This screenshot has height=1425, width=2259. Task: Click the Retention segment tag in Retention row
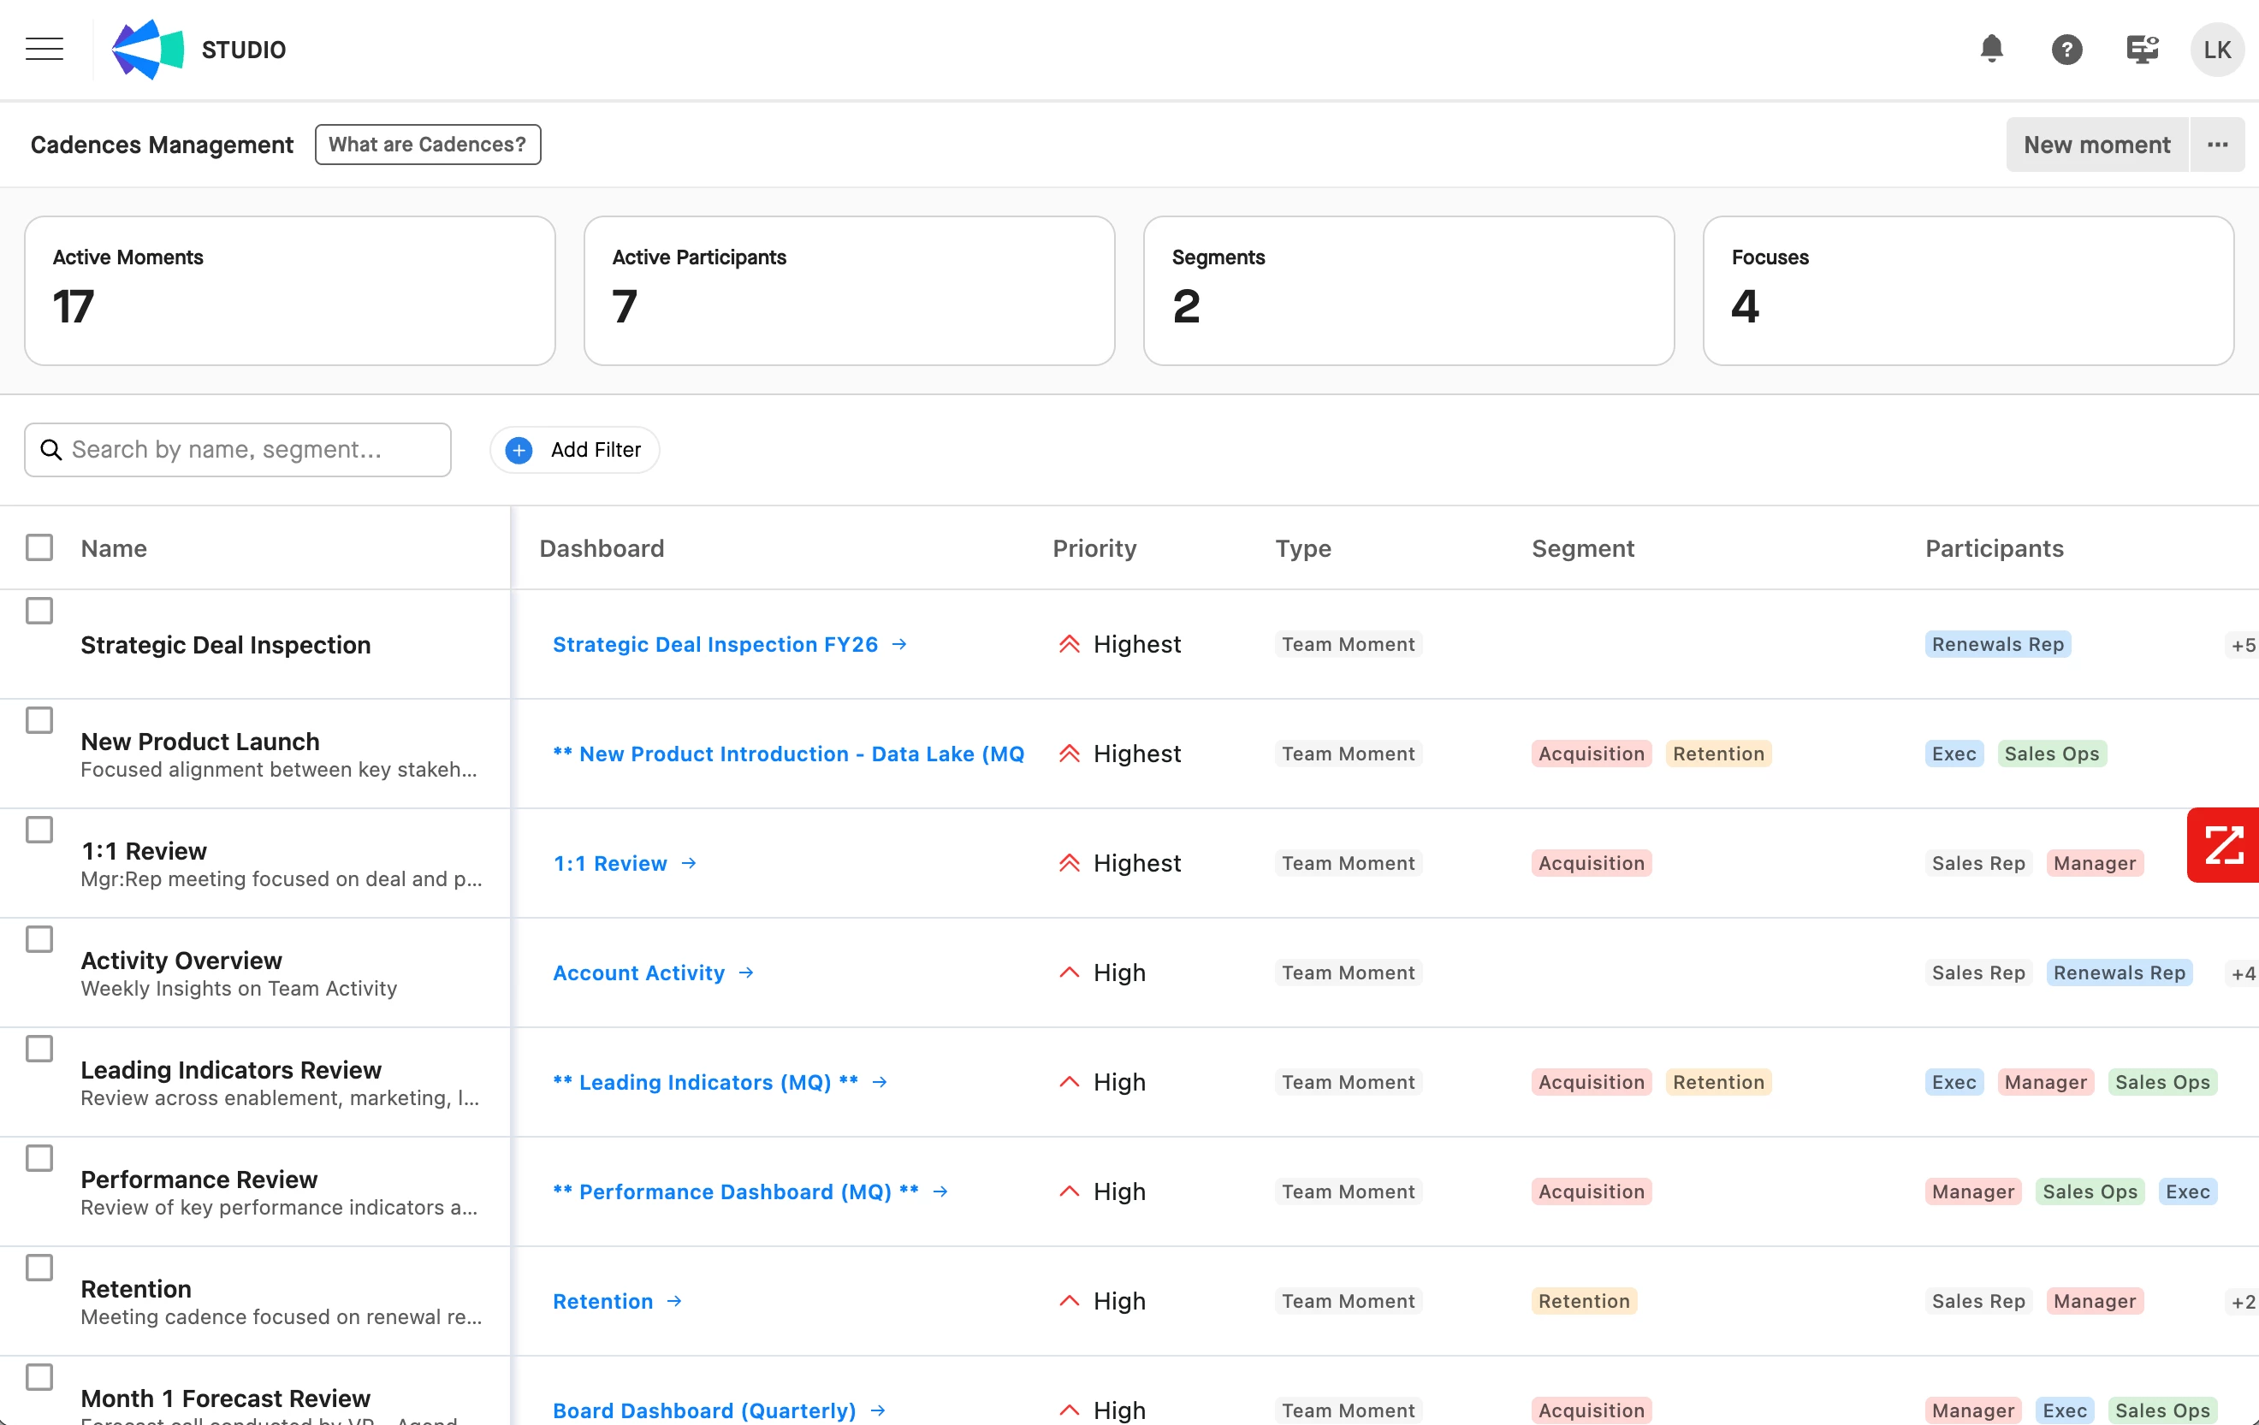click(1584, 1301)
